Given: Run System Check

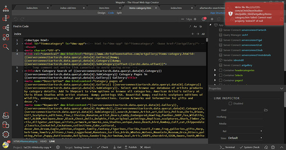Looking at the screenshot, I should click(250, 147).
